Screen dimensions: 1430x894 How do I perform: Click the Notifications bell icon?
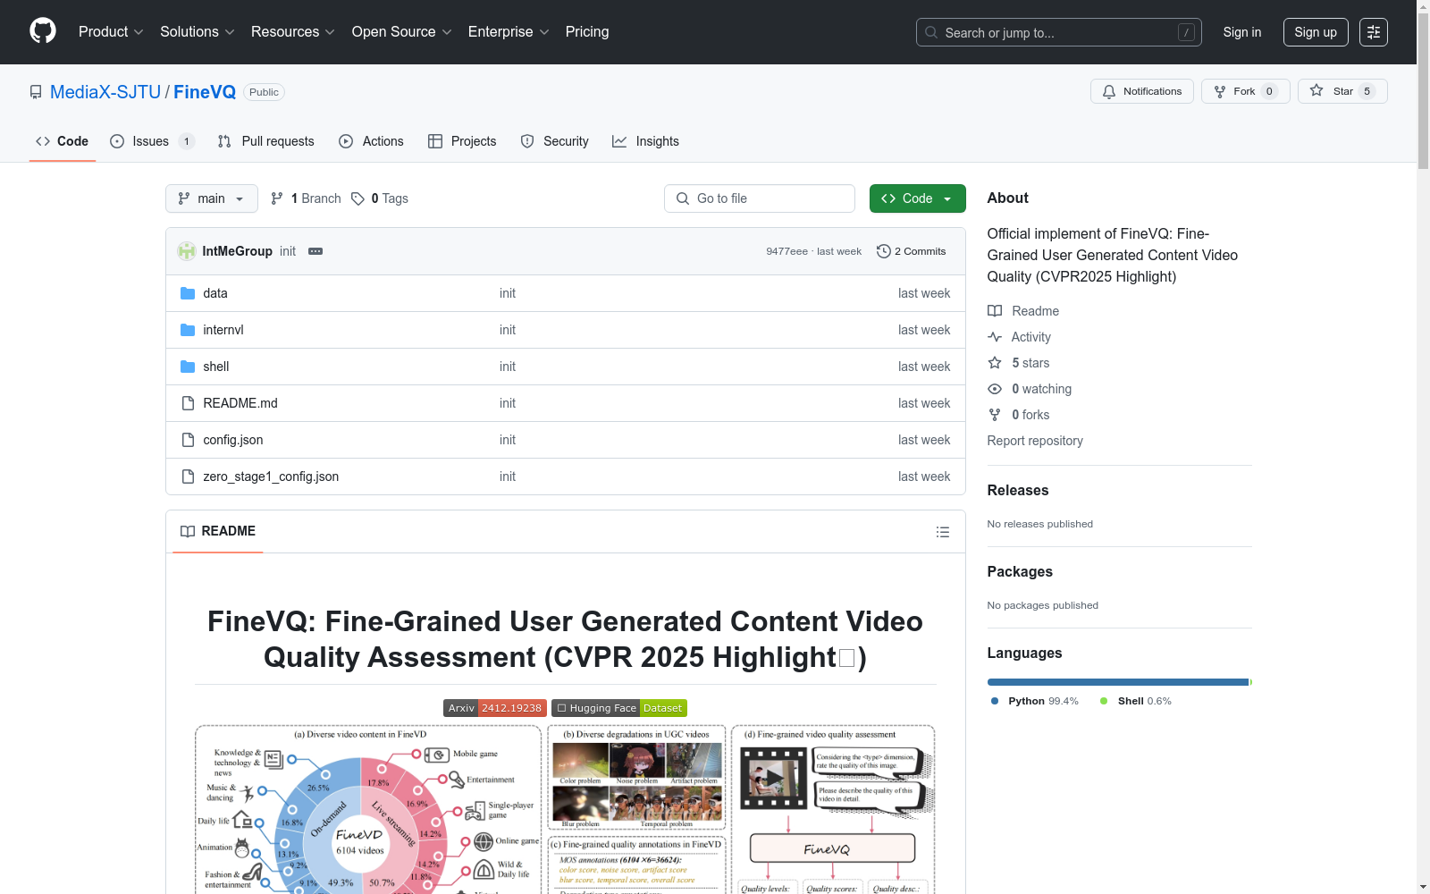[1109, 91]
